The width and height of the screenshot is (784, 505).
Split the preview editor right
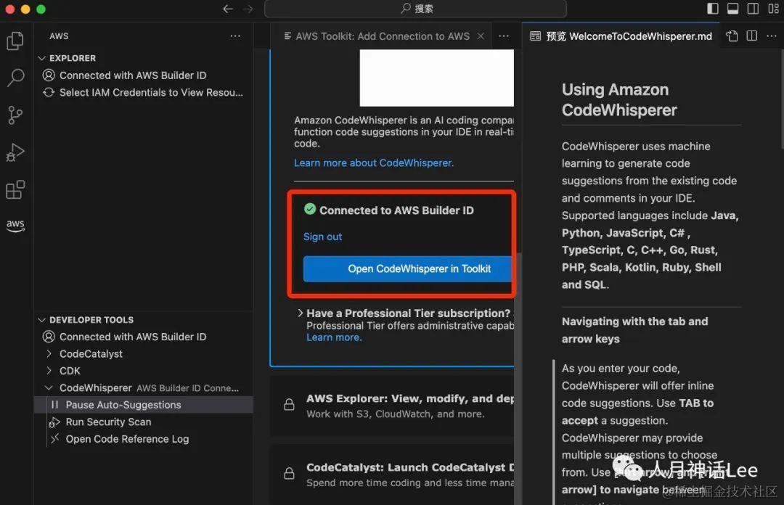click(751, 36)
